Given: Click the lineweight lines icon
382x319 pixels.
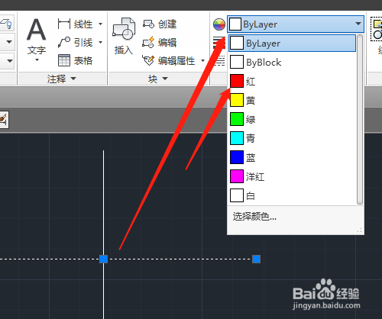Looking at the screenshot, I should (x=219, y=43).
